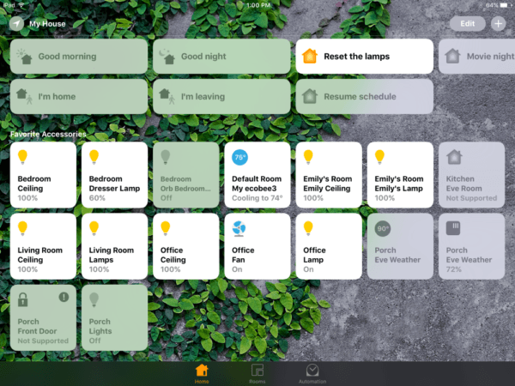Toggle the Bedroom Ceiling light
Viewport: 515px width, 386px height.
point(42,173)
